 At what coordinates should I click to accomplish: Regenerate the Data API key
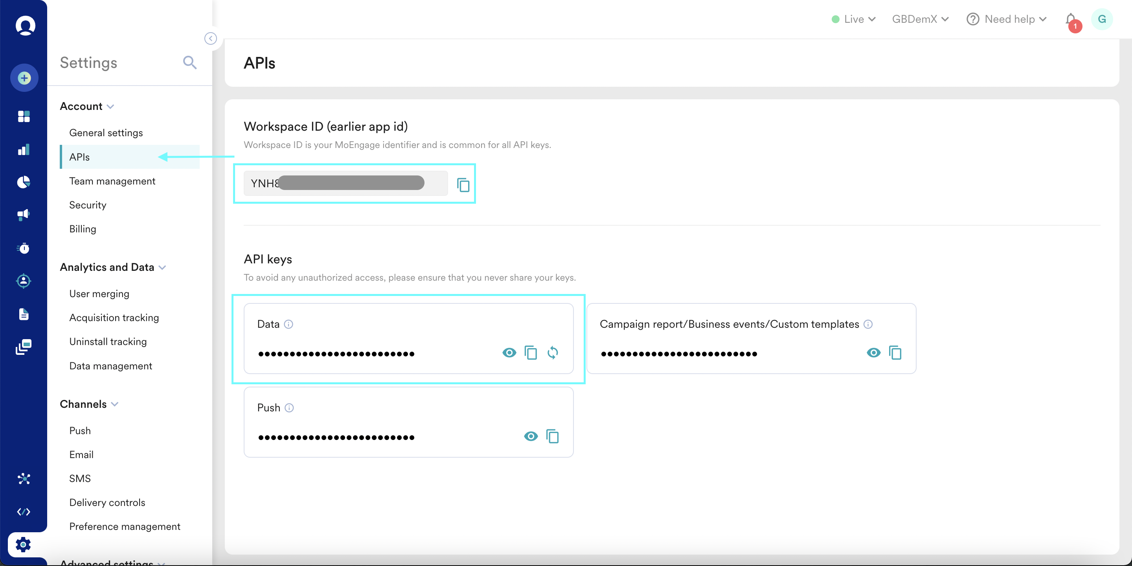tap(552, 352)
